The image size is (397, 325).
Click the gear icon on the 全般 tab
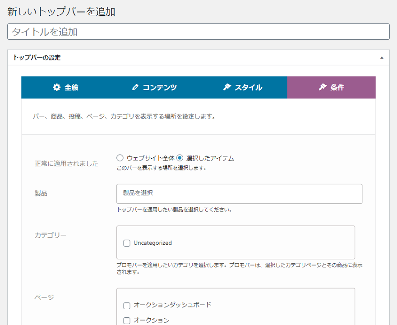57,87
